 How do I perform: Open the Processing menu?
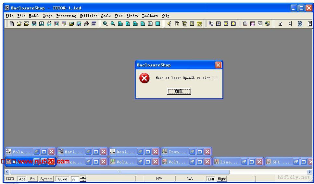click(66, 16)
